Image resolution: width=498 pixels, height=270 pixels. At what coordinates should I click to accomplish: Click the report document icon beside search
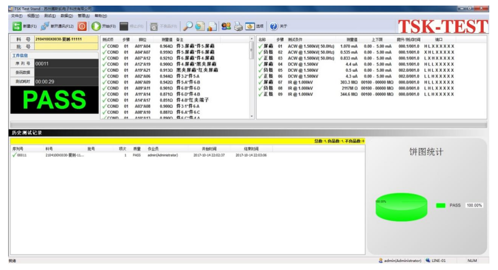coord(199,26)
